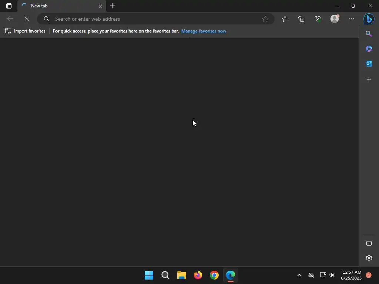Open the tab actions menu icon
The image size is (379, 284).
pos(9,6)
